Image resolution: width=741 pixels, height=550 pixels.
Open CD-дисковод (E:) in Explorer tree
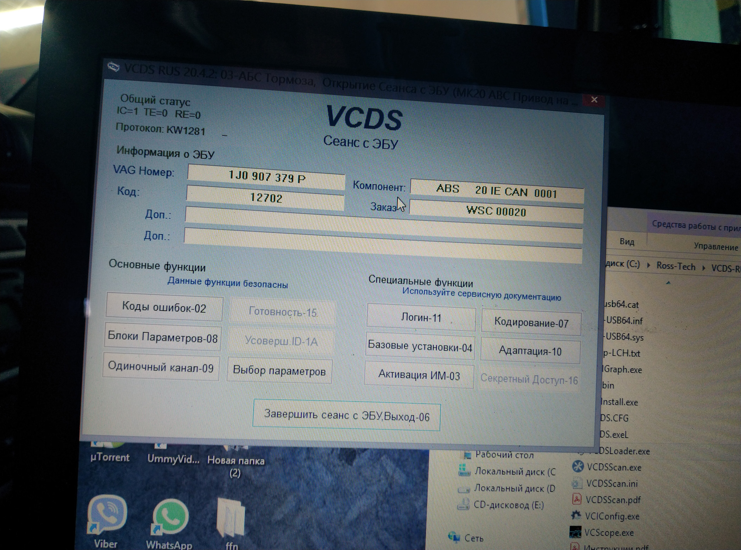(501, 504)
